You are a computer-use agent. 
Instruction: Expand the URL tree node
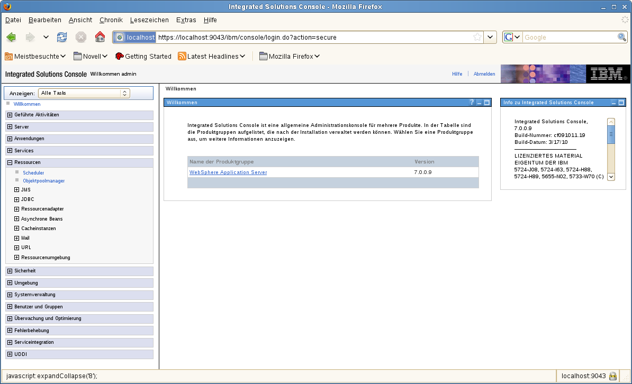(16, 248)
